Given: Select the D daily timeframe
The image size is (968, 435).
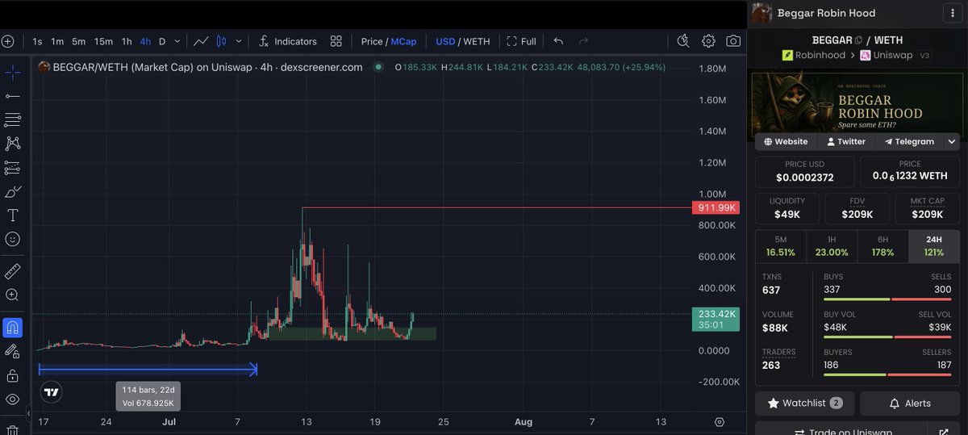Looking at the screenshot, I should [x=162, y=41].
